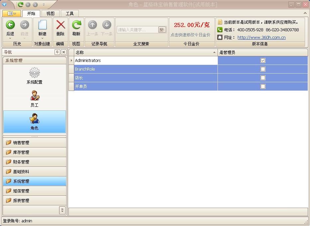310x226 pixels.
Task: Open 系统管理 navigation group
Action: (x=35, y=181)
